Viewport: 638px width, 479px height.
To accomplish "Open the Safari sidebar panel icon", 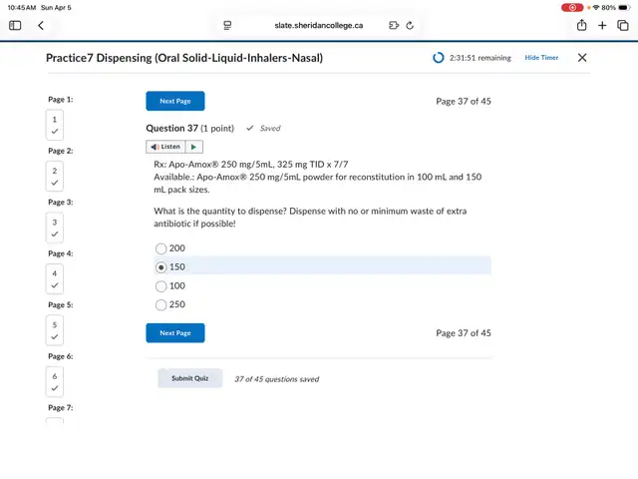I will tap(15, 25).
